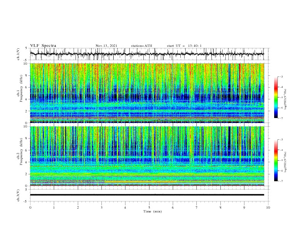Click the "1" tick on the Time axis
Image resolution: width=302 pixels, height=233 pixels.
point(54,207)
